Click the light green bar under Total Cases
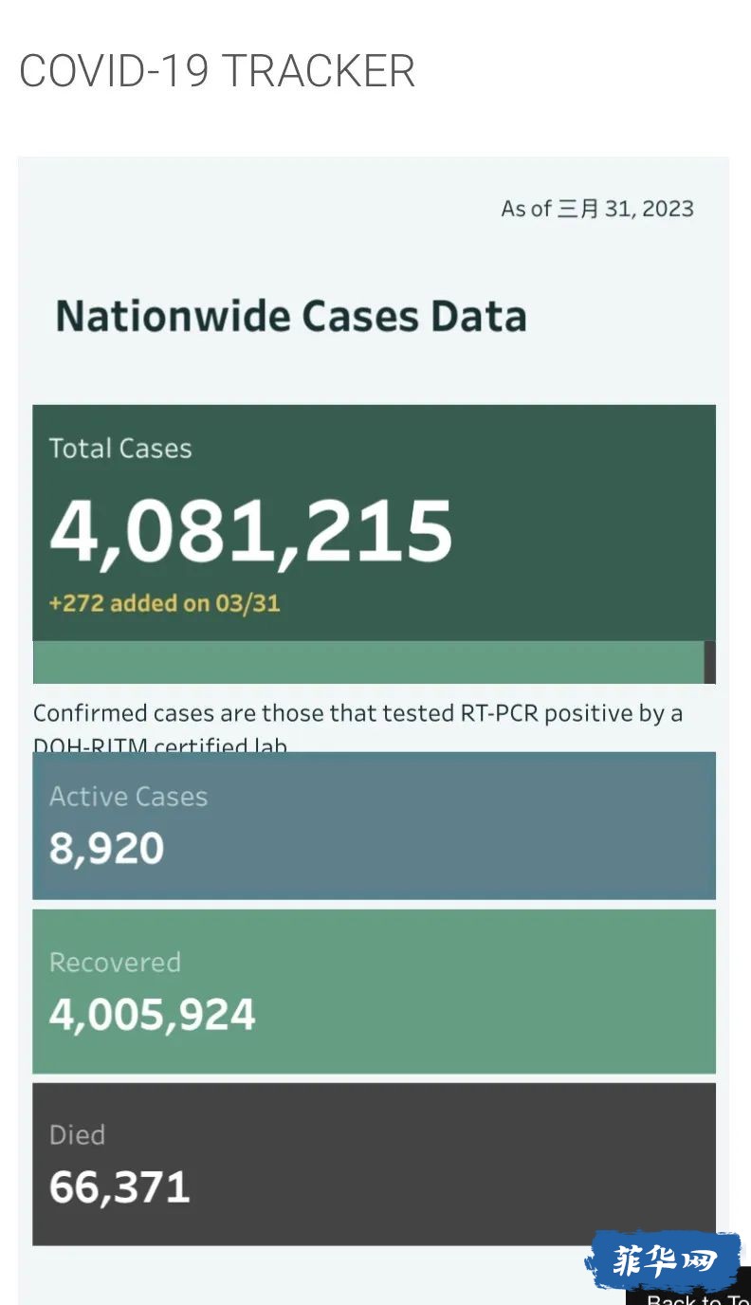The height and width of the screenshot is (1305, 751). pos(368,662)
